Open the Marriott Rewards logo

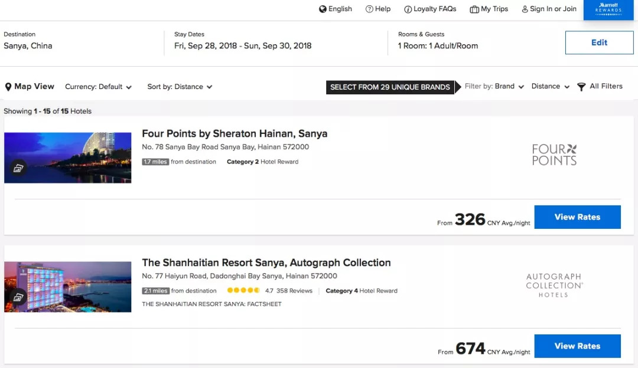coord(608,10)
